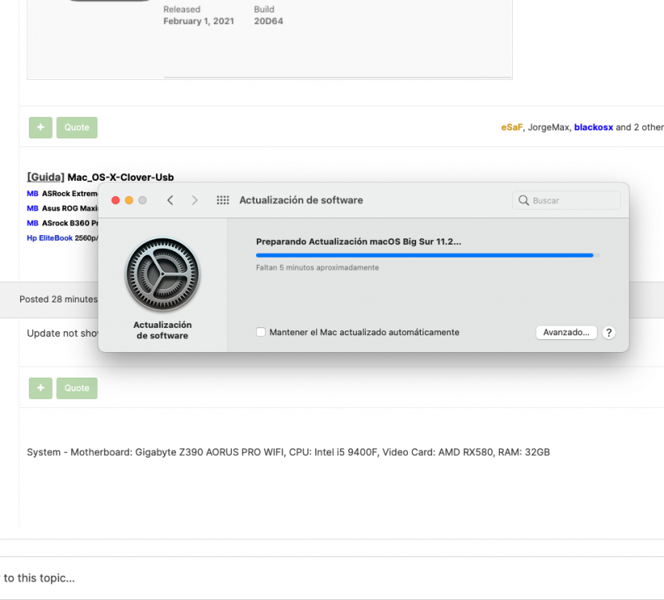Click 'Preparando Actualización macOS Big Sur 11.2...' text
The height and width of the screenshot is (600, 664).
pos(358,242)
